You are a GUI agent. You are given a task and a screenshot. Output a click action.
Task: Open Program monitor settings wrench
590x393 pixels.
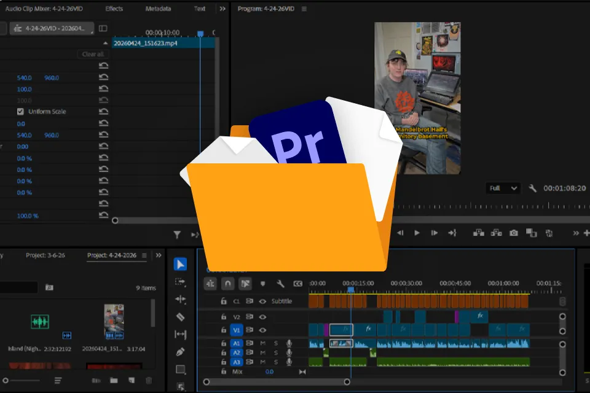click(x=532, y=188)
